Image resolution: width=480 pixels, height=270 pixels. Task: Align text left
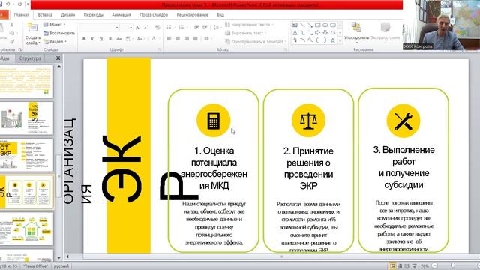[x=169, y=39]
